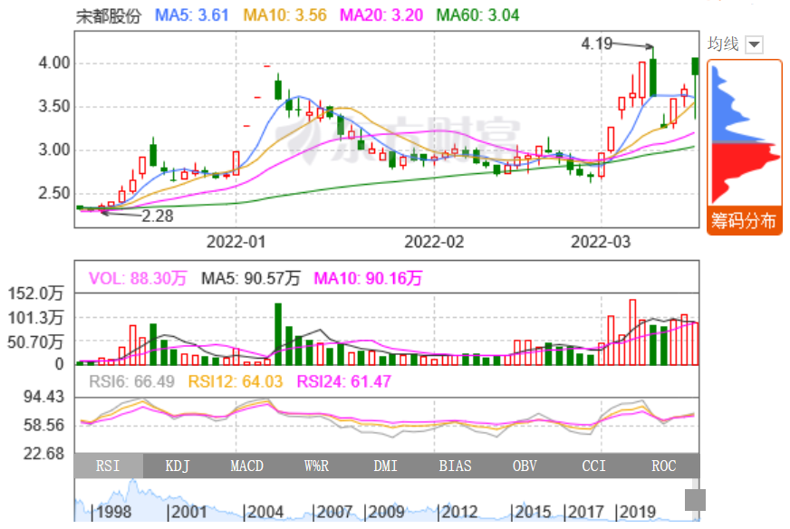Click the 2019 marker on timeline

pyautogui.click(x=640, y=513)
